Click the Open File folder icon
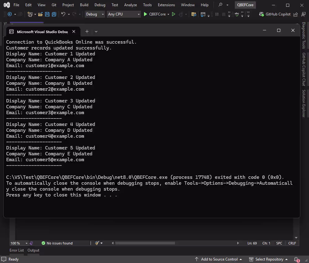Image resolution: width=309 pixels, height=263 pixels. click(40, 14)
